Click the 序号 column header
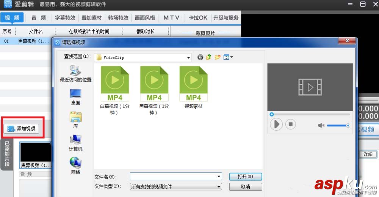This screenshot has width=379, height=197. pyautogui.click(x=7, y=31)
